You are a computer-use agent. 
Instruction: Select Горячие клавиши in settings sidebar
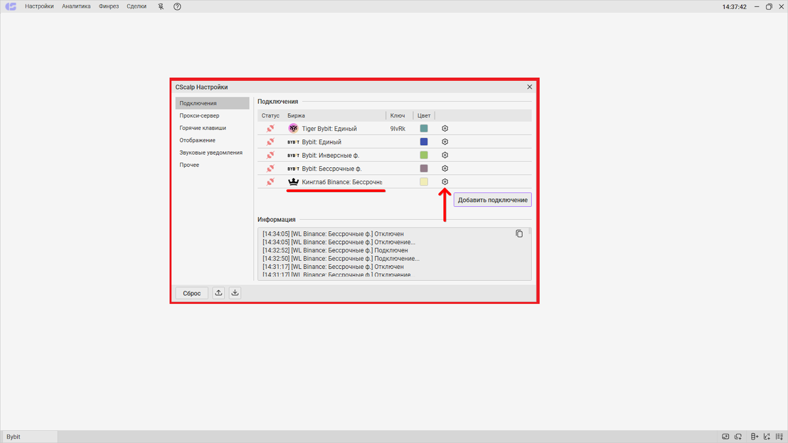pyautogui.click(x=202, y=128)
